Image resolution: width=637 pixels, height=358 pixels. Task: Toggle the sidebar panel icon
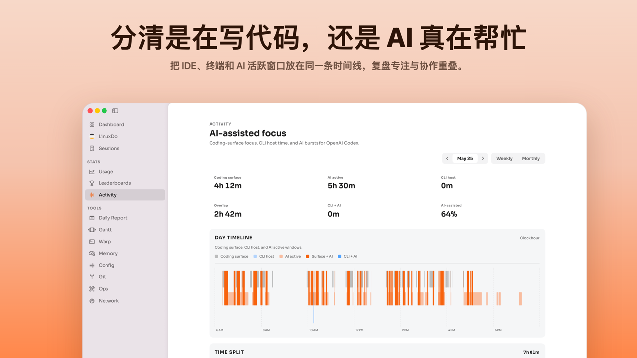115,111
